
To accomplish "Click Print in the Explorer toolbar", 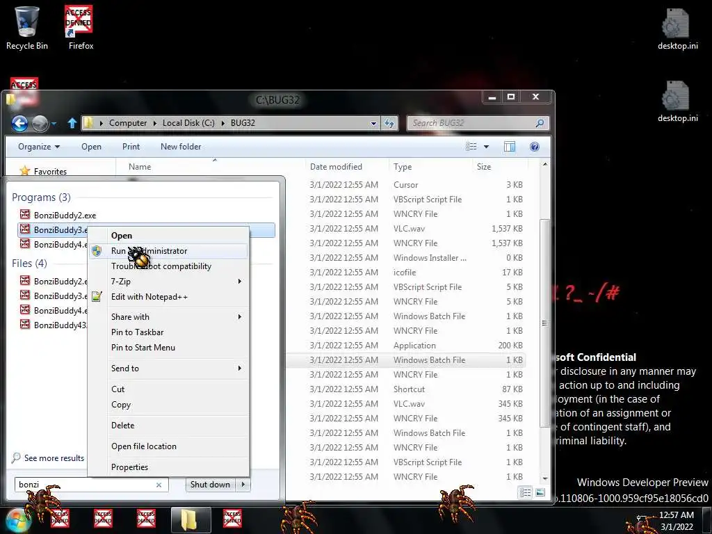I will [x=131, y=146].
